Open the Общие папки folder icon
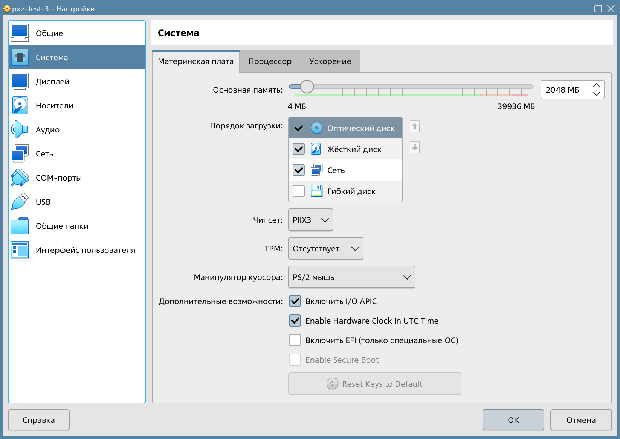Viewport: 620px width, 439px height. [x=20, y=226]
